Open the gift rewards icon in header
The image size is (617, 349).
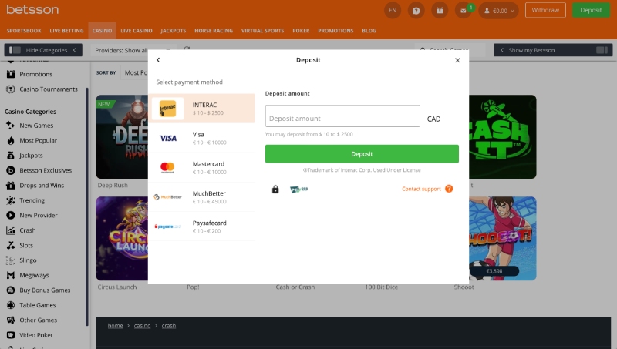[x=440, y=11]
